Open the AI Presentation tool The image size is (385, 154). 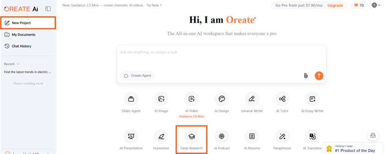click(x=131, y=139)
